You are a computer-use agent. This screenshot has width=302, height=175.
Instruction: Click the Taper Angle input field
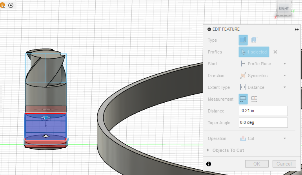pos(263,123)
